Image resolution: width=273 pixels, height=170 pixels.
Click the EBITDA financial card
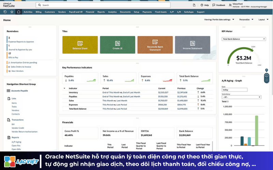[x=156, y=133]
